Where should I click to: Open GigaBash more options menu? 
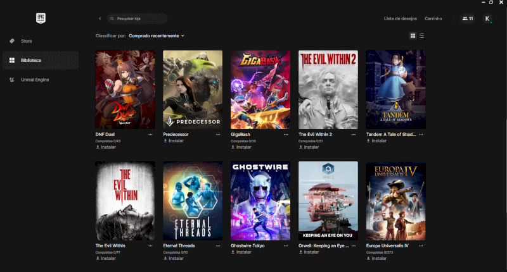(286, 135)
